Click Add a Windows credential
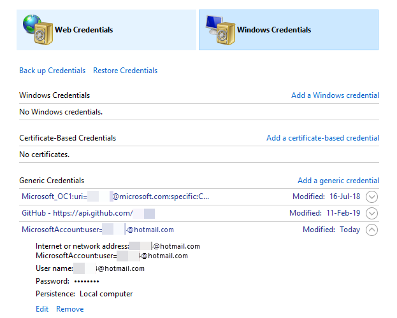This screenshot has width=397, height=318. pyautogui.click(x=335, y=95)
